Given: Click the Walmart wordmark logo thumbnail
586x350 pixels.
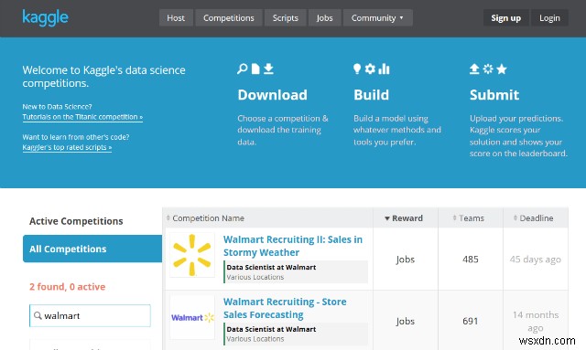Looking at the screenshot, I should (x=192, y=317).
